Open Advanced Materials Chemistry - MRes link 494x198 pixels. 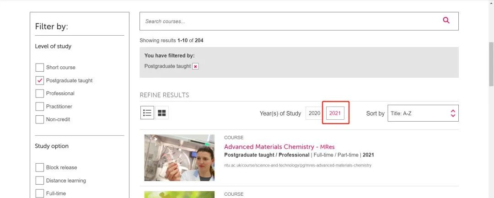coord(279,147)
